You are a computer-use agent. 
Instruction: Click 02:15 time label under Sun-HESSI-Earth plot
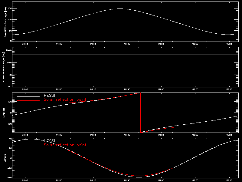pyautogui.click(x=229, y=44)
